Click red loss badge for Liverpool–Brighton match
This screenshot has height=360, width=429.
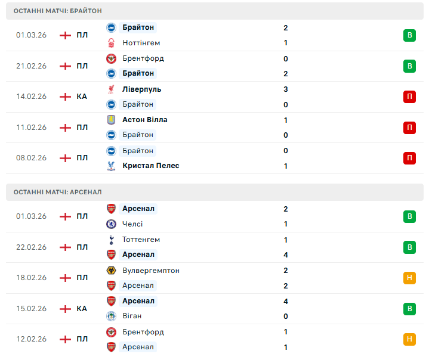click(x=409, y=97)
